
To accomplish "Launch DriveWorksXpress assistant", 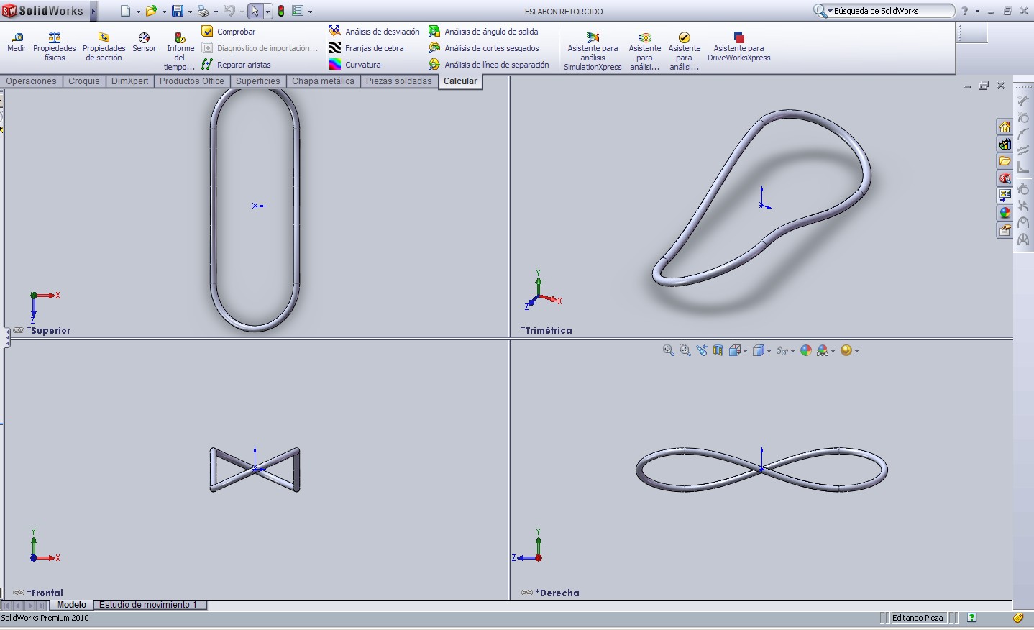I will click(x=738, y=47).
